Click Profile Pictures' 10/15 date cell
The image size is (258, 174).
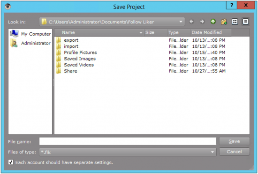point(209,53)
